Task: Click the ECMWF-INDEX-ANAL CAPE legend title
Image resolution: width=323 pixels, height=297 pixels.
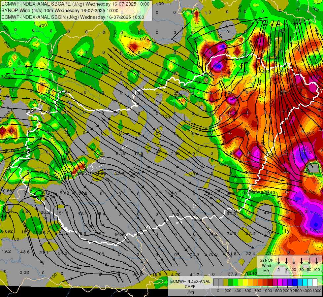Action: (x=190, y=284)
